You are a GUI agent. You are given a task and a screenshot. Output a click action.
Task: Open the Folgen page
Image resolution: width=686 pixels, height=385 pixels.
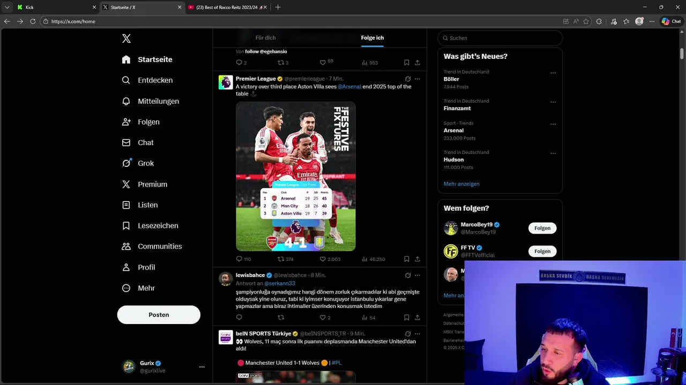(x=140, y=122)
